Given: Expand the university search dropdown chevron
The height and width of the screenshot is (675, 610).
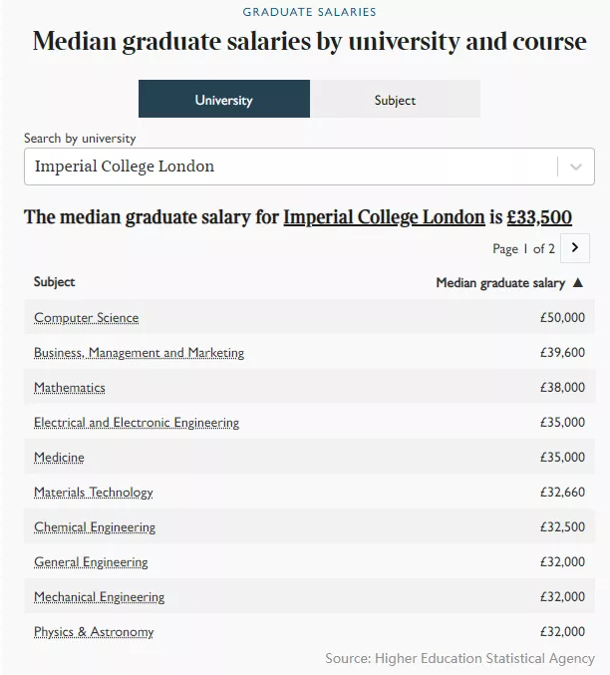Looking at the screenshot, I should coord(575,168).
